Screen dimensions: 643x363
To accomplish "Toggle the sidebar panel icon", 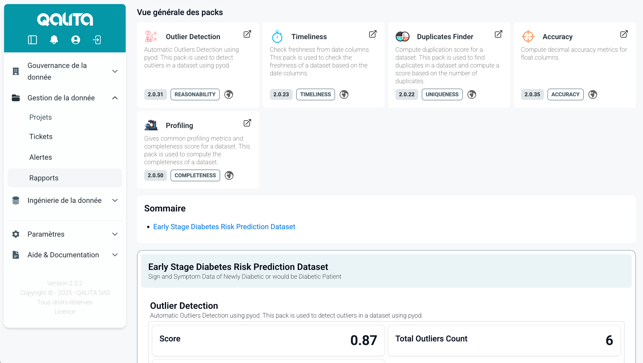I will point(32,40).
